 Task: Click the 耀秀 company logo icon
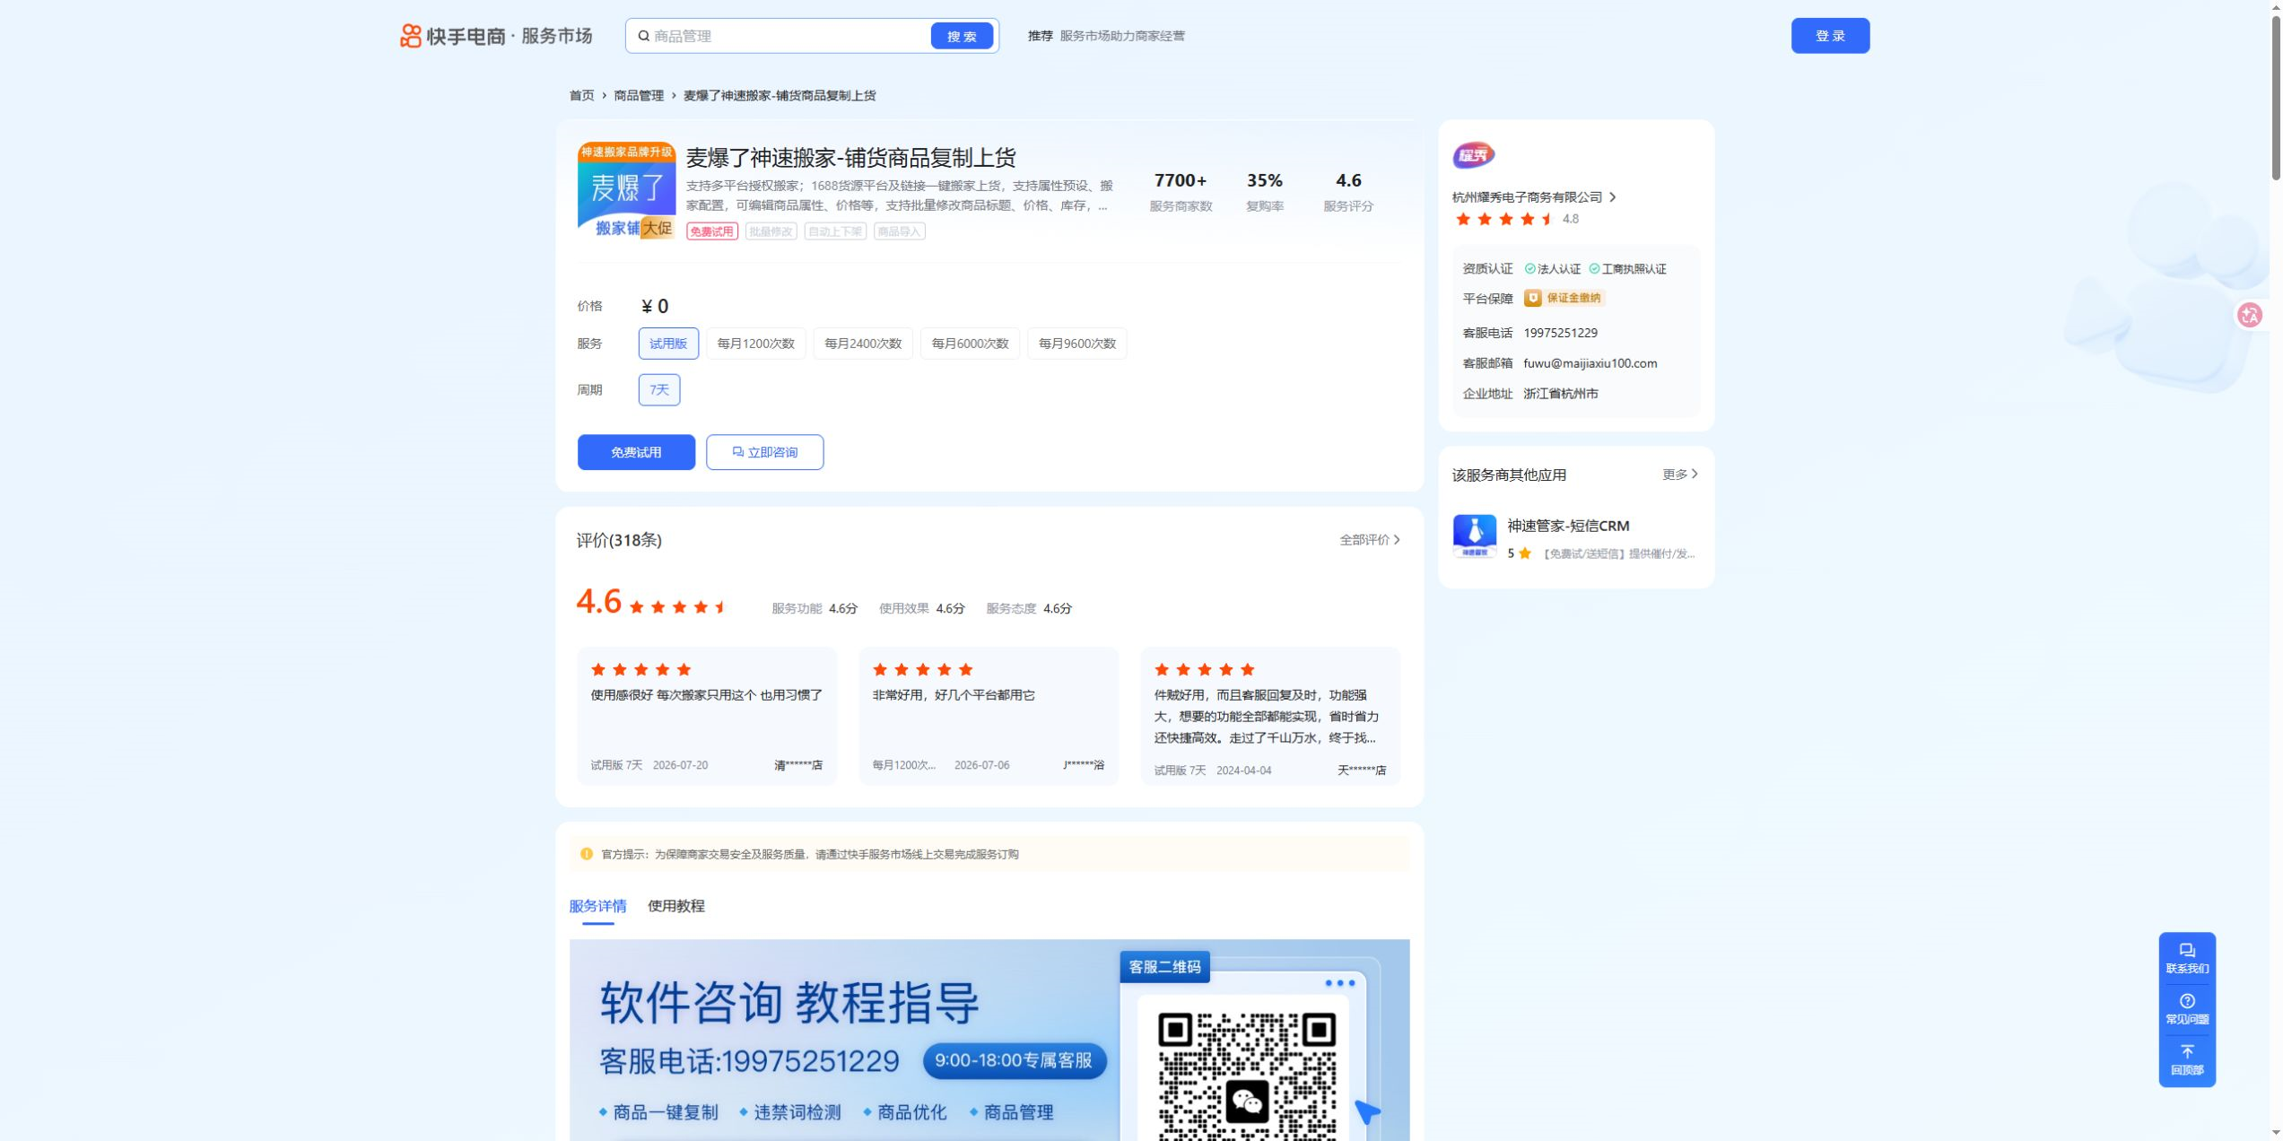(1473, 155)
